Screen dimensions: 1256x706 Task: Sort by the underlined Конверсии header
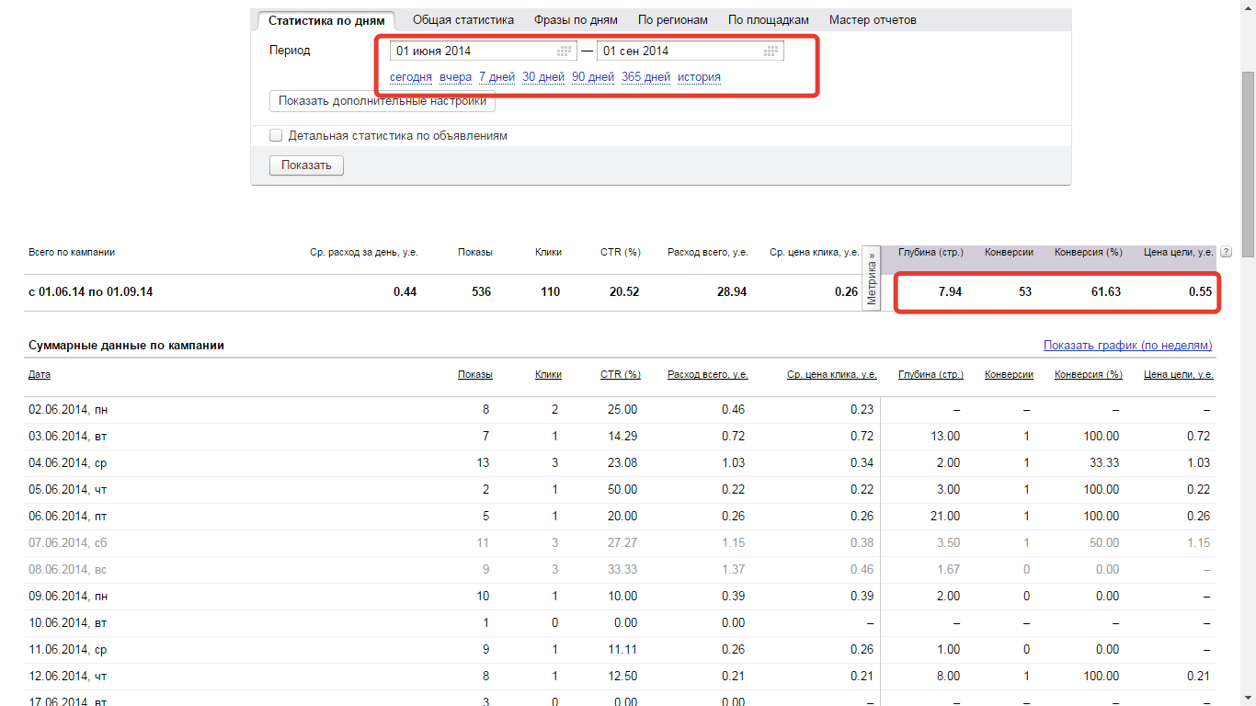(x=1009, y=375)
